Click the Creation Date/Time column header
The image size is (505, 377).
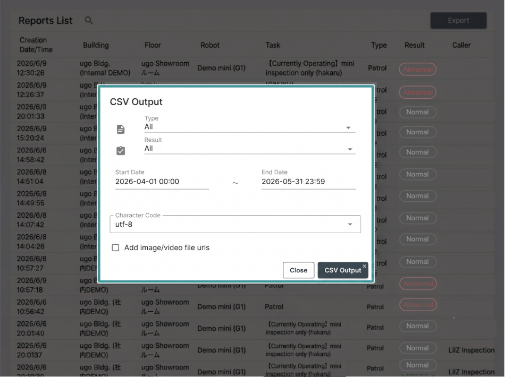tap(36, 45)
